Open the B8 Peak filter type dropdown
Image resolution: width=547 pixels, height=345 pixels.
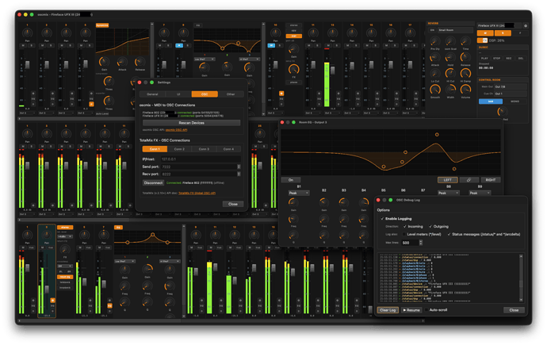pyautogui.click(x=448, y=193)
